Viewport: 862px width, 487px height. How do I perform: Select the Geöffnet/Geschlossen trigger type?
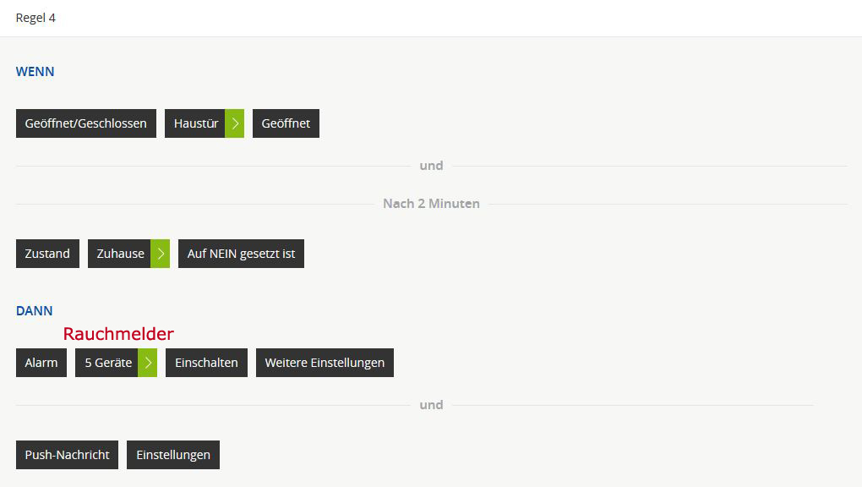(86, 123)
